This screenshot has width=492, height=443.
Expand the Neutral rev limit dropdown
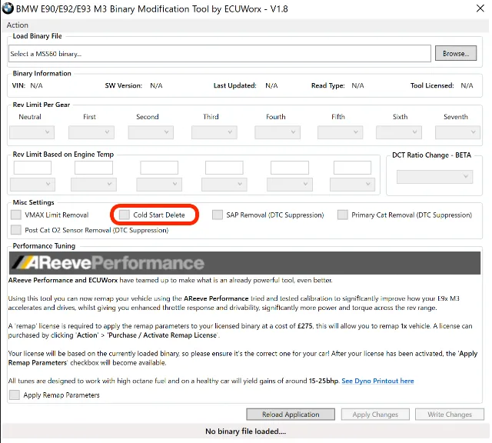point(32,132)
